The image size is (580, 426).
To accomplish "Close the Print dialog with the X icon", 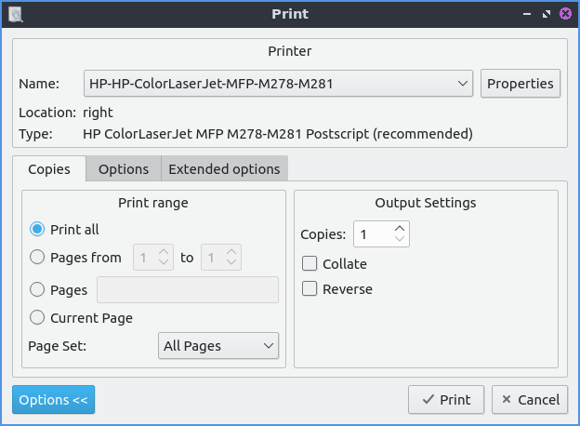I will click(x=564, y=14).
